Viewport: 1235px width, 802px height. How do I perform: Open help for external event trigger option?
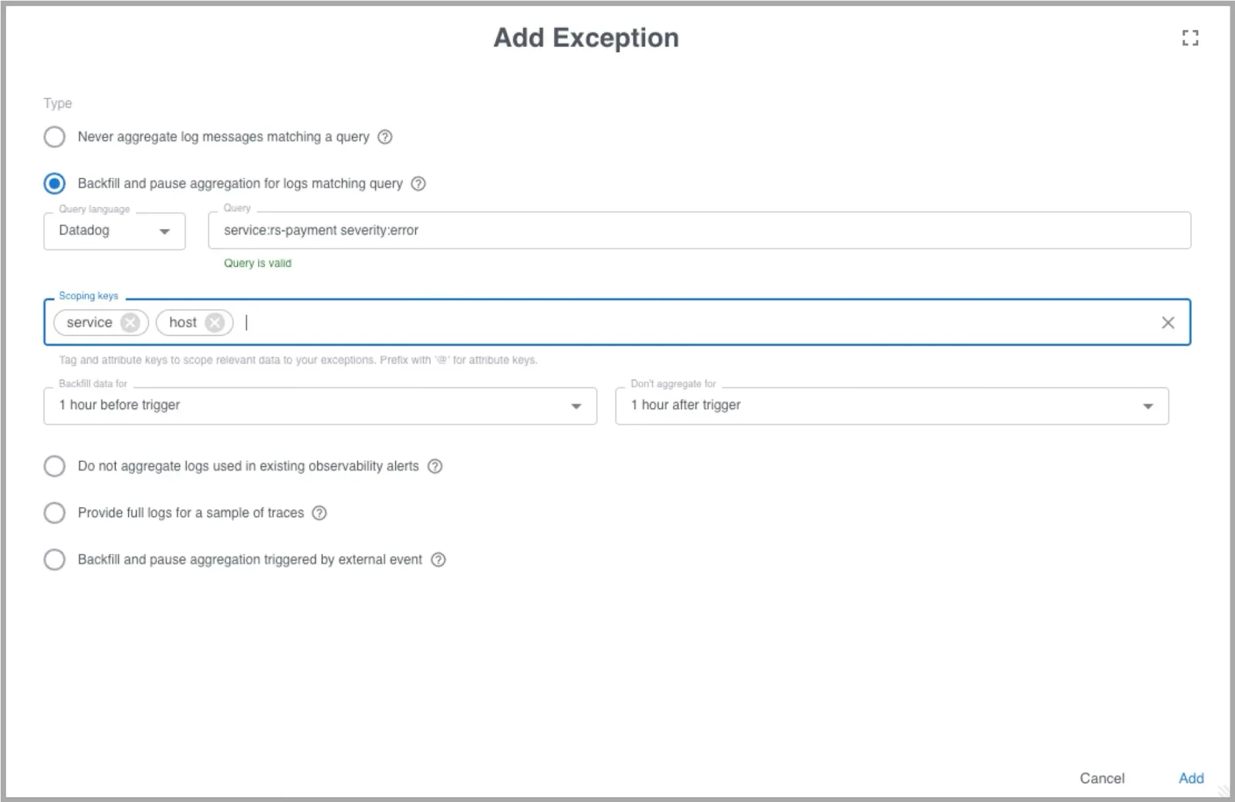(438, 560)
